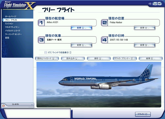Open ミッション in sidebar
This screenshot has height=119, width=165.
click(x=9, y=23)
